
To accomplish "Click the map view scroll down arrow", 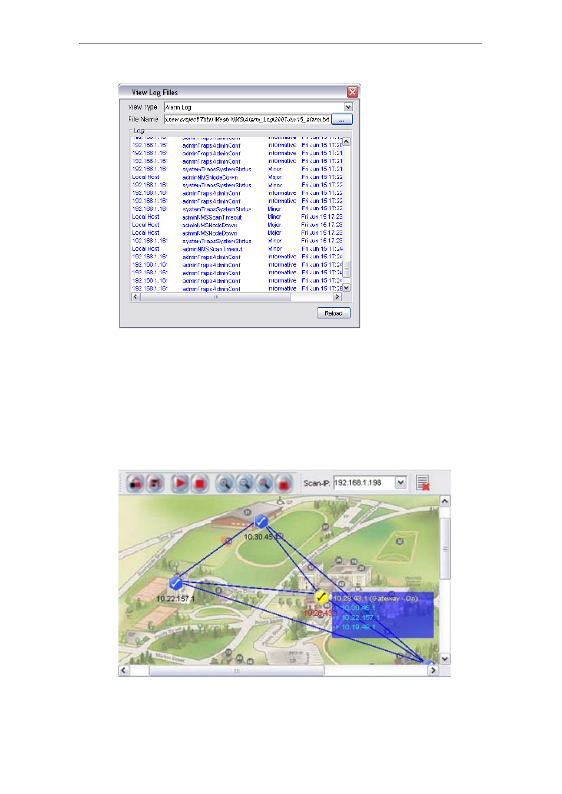I will [x=445, y=659].
